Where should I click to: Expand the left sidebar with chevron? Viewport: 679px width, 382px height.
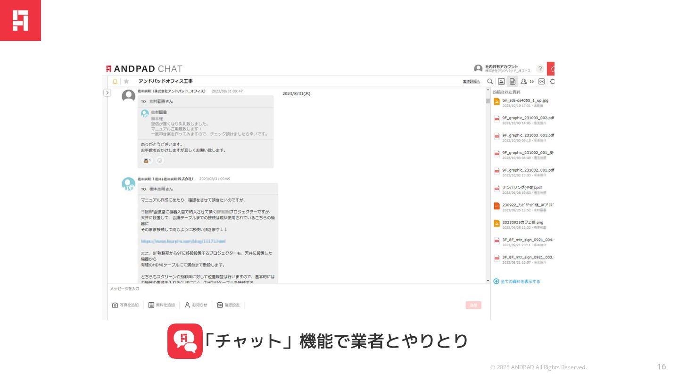pos(107,93)
